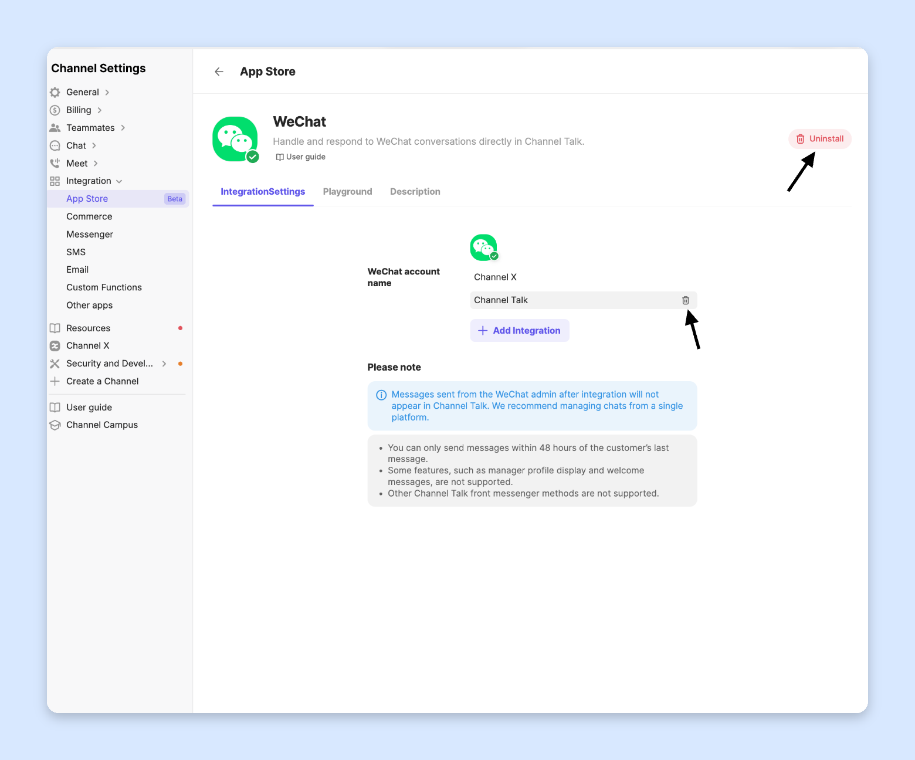Open Messenger integration settings
This screenshot has width=915, height=760.
tap(90, 235)
